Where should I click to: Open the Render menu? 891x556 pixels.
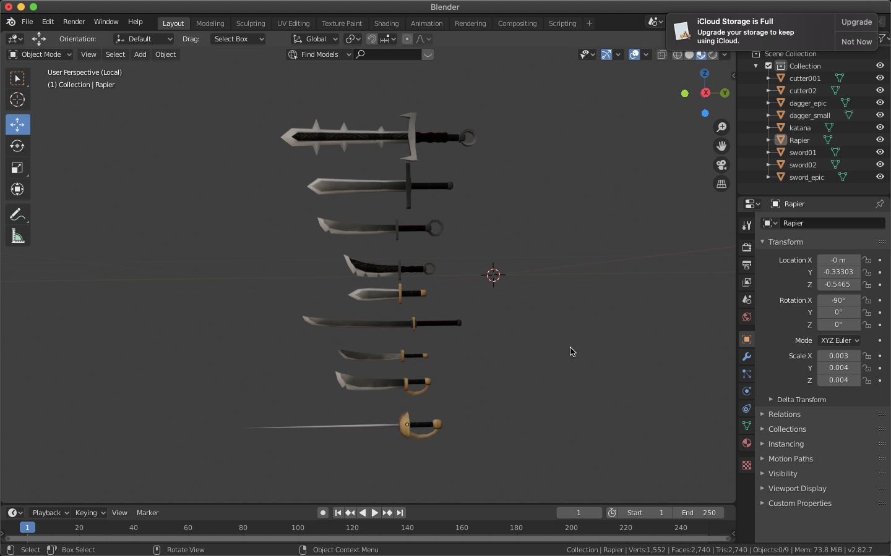coord(74,21)
